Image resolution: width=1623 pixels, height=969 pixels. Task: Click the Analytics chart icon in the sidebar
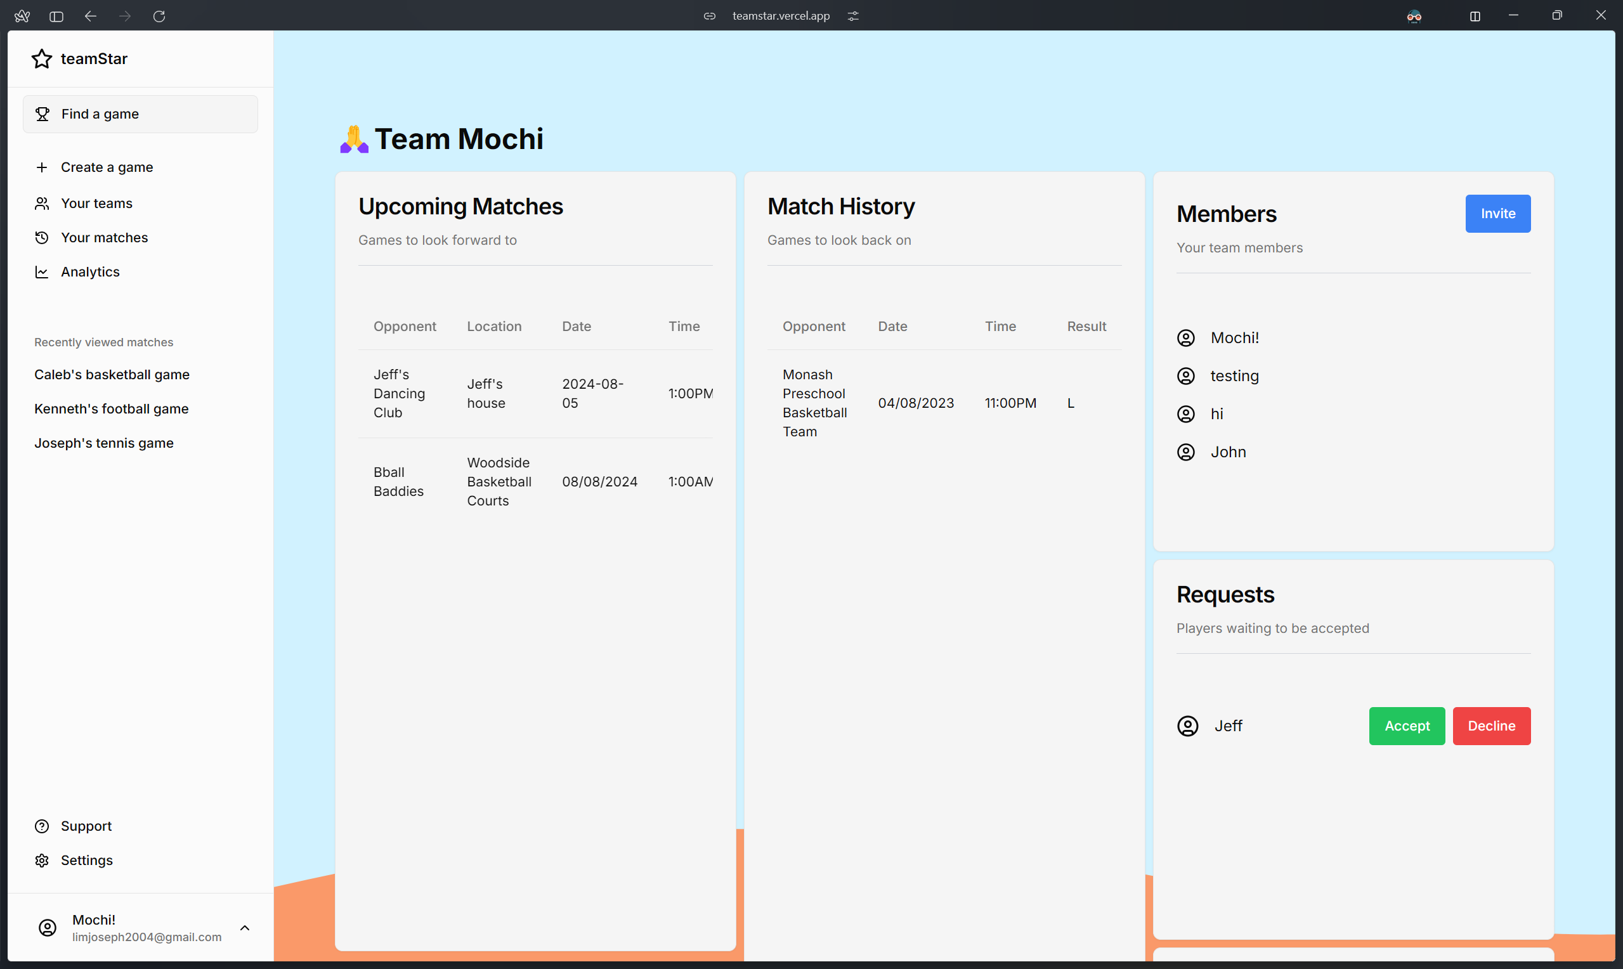(x=42, y=272)
